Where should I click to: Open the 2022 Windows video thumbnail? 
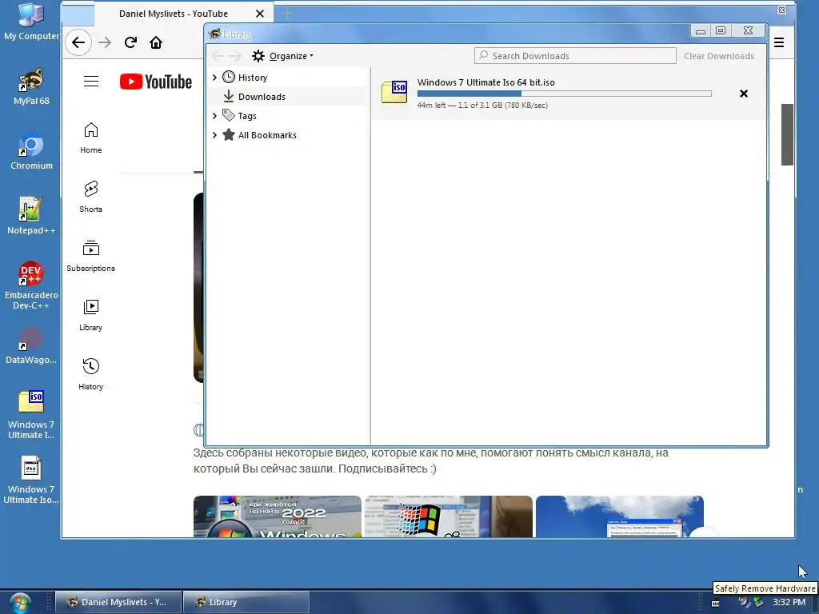(278, 516)
